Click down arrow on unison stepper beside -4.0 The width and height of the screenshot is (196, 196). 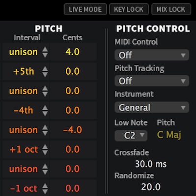tap(45, 133)
